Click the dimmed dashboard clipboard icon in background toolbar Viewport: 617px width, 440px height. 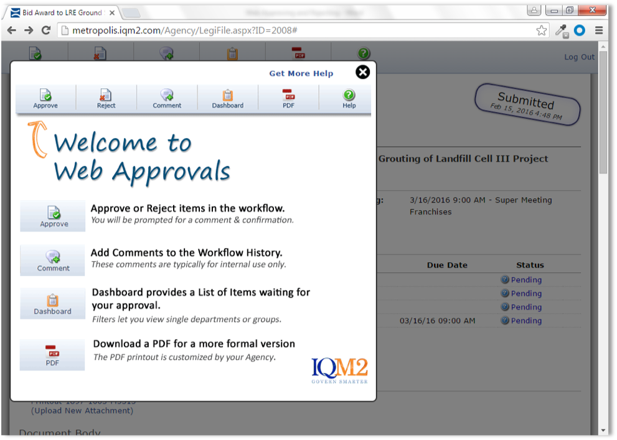point(233,53)
